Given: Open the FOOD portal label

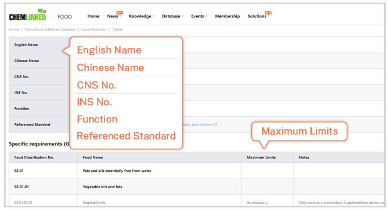Looking at the screenshot, I should click(x=65, y=17).
